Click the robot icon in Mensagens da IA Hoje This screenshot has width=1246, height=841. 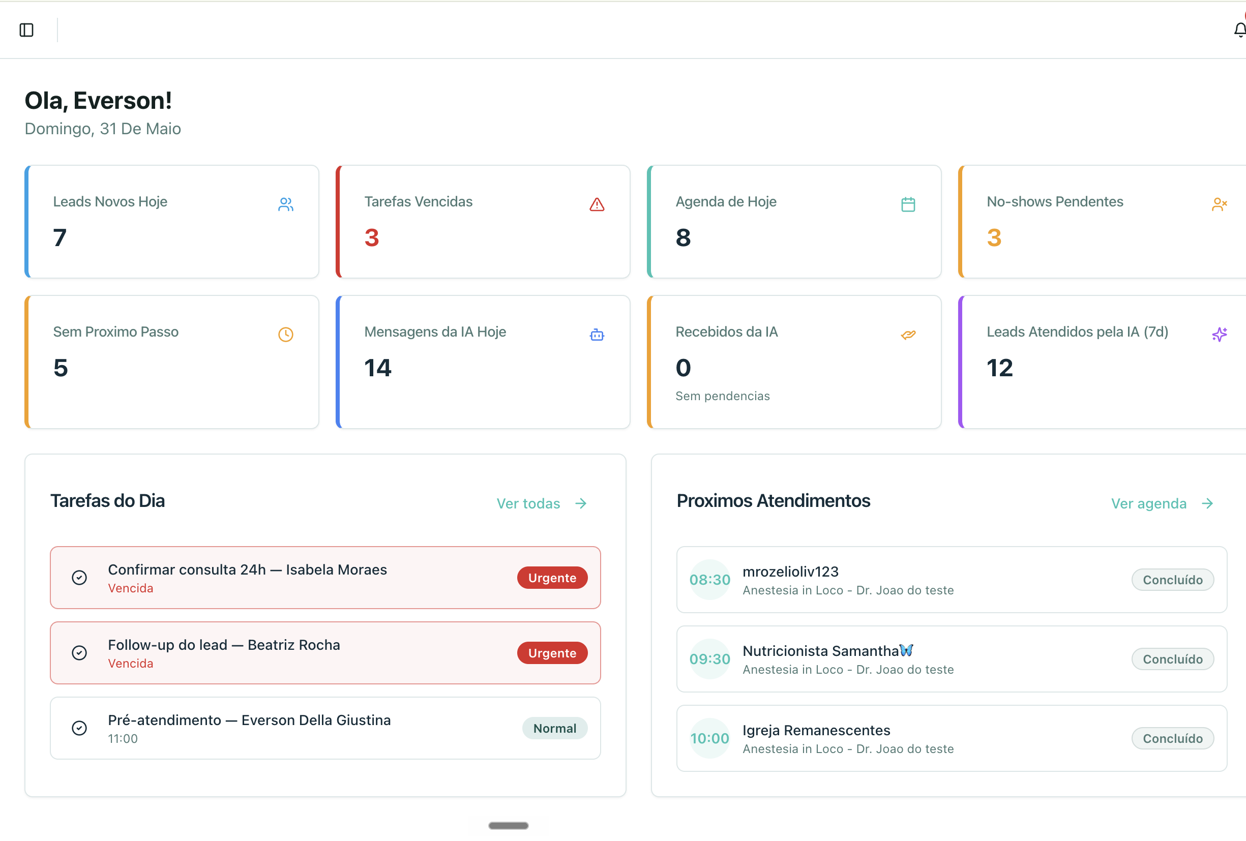(x=597, y=335)
